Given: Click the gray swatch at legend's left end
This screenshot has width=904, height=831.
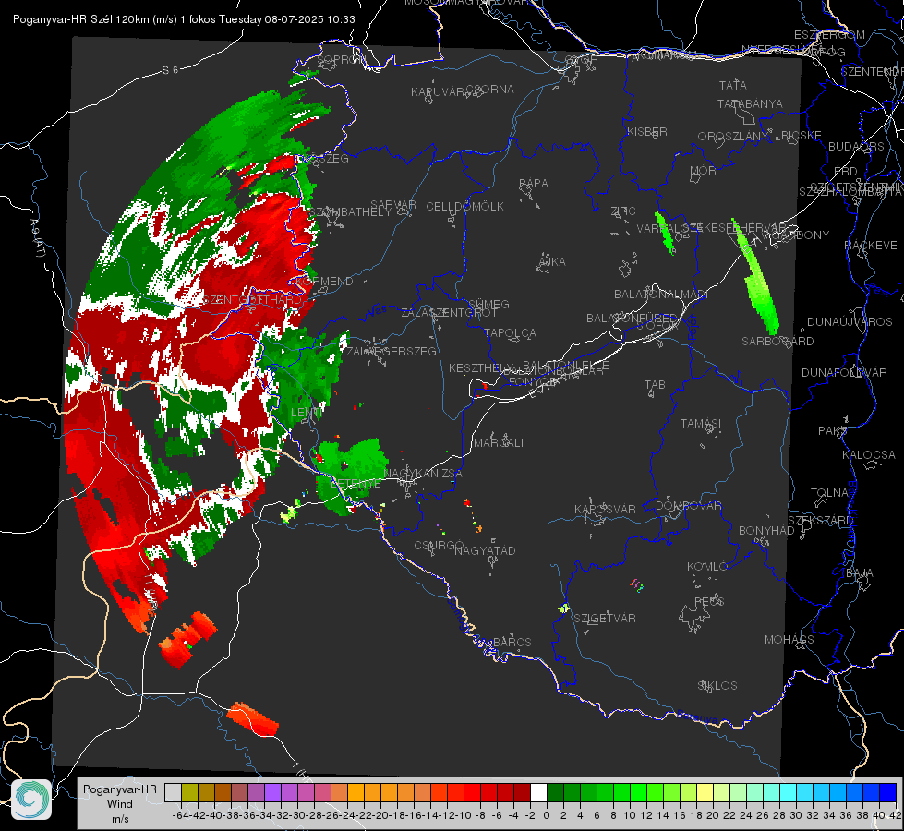Looking at the screenshot, I should pyautogui.click(x=173, y=792).
